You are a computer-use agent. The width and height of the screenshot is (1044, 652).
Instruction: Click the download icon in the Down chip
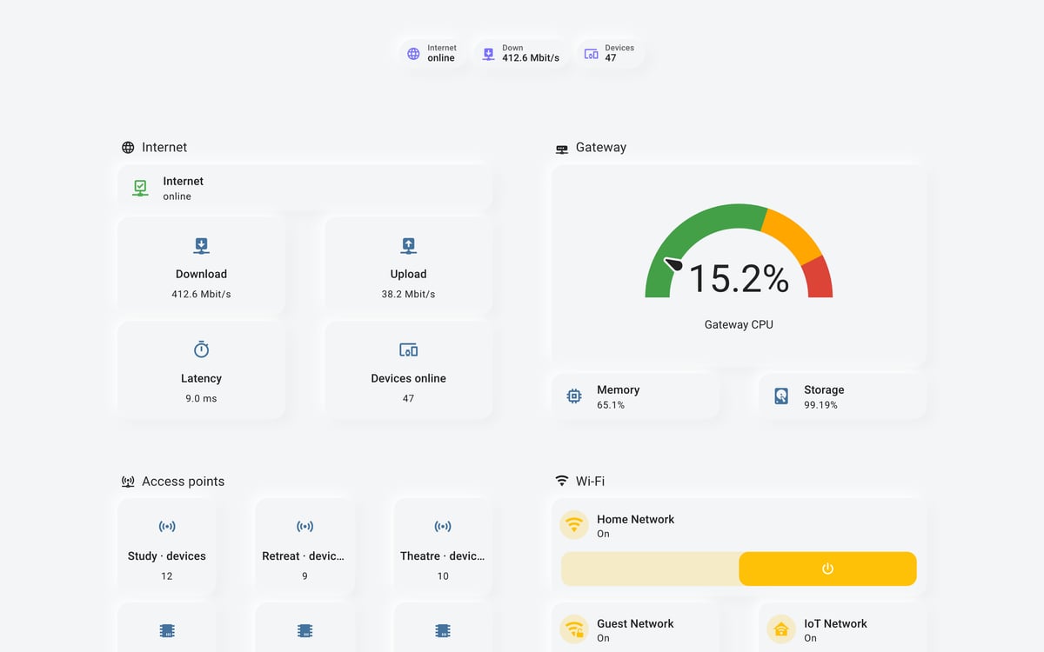[488, 54]
